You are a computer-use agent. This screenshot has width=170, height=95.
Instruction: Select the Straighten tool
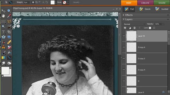pos(9,37)
